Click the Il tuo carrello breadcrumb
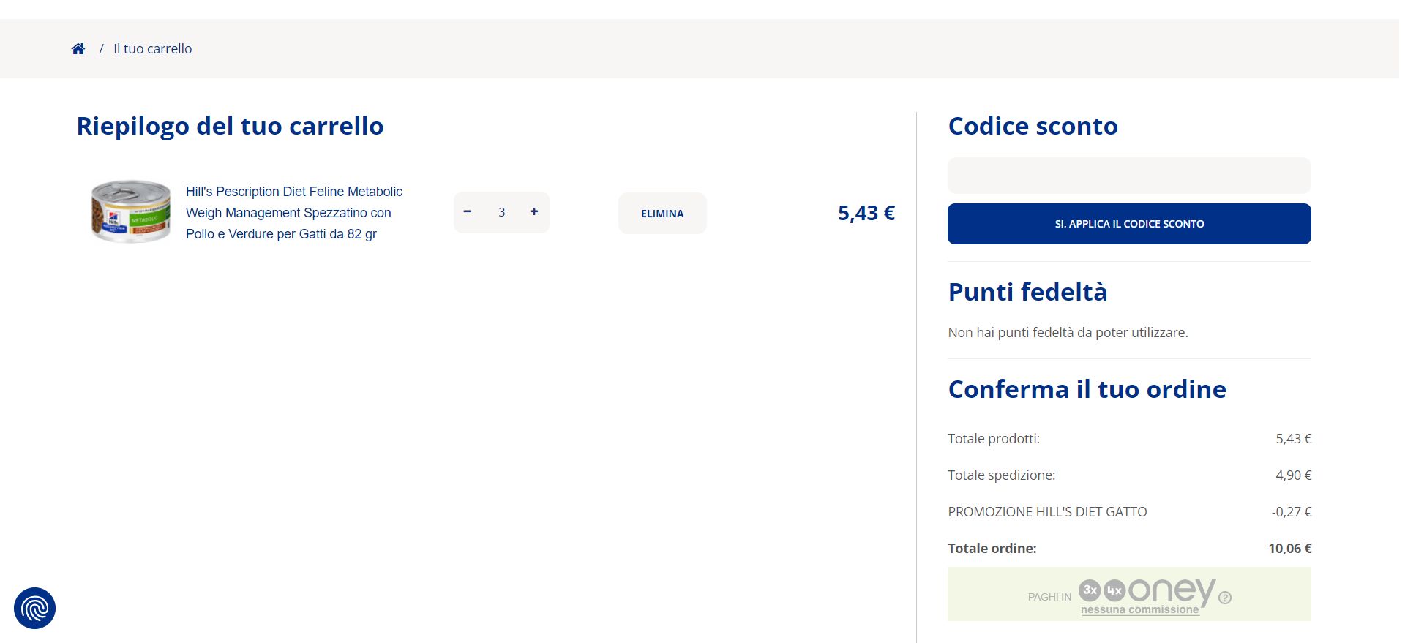Screen dimensions: 1405x643 click(152, 49)
